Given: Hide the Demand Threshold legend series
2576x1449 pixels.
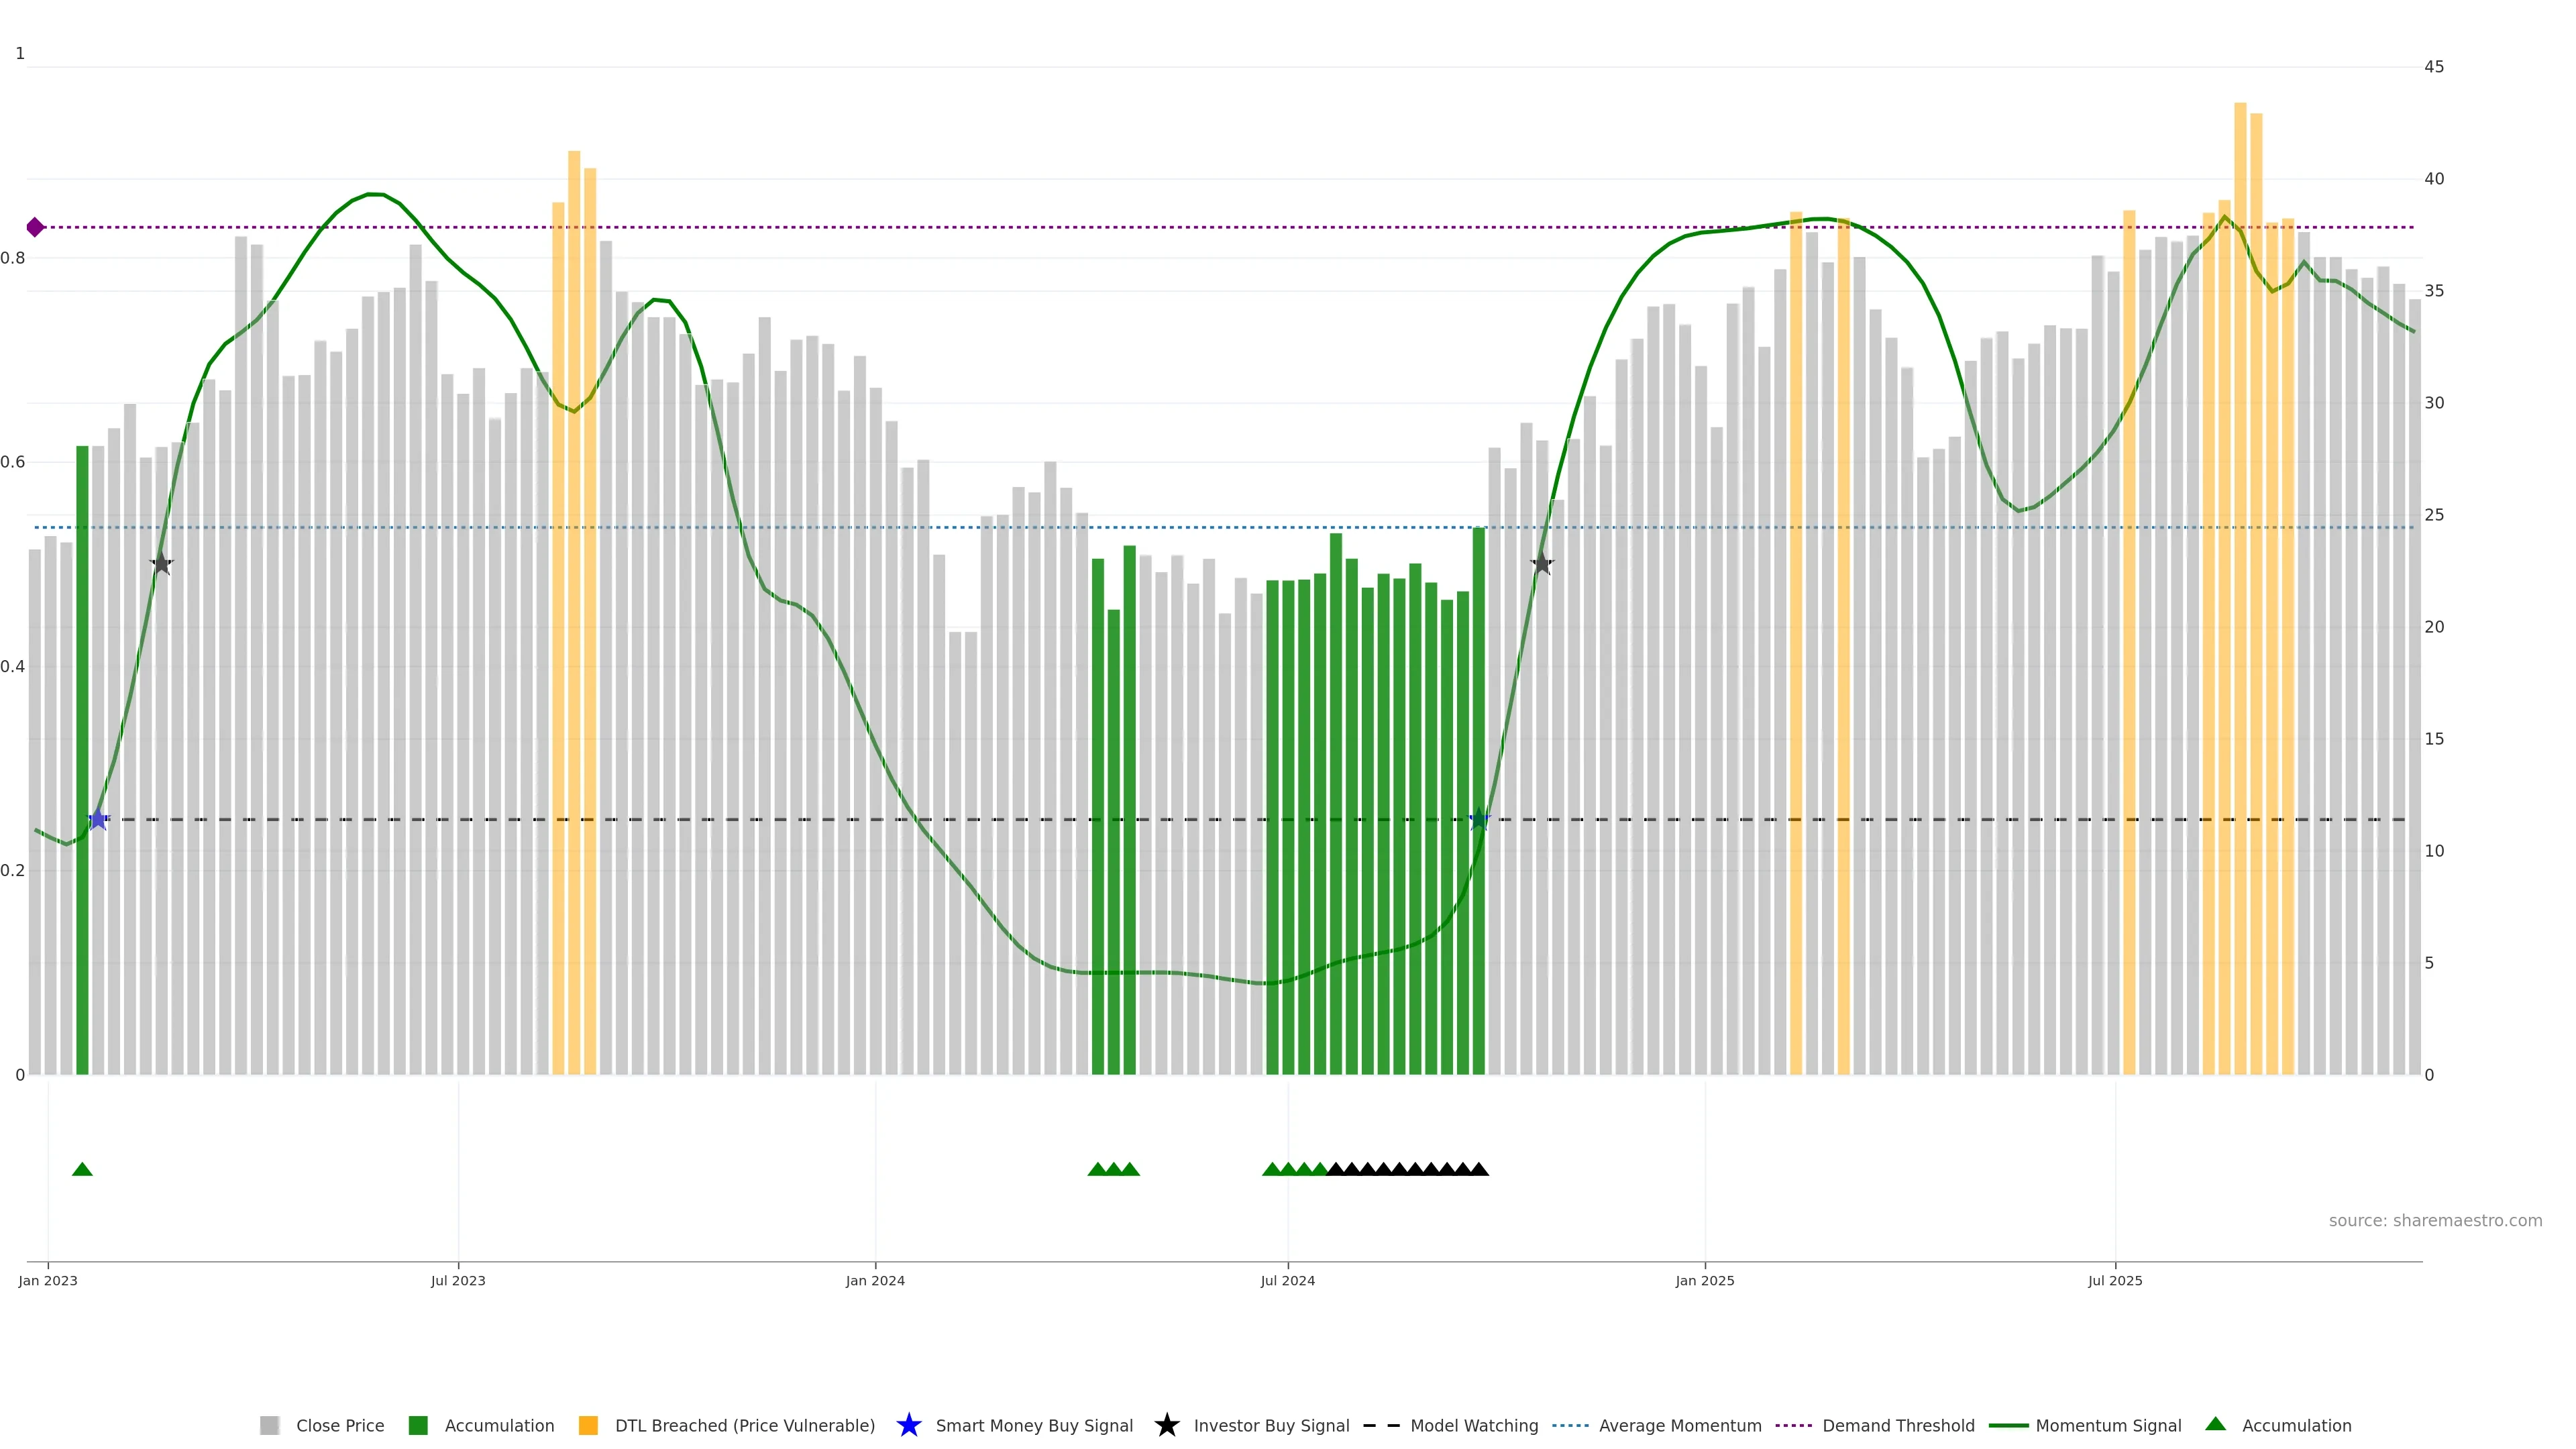Looking at the screenshot, I should (x=1898, y=1425).
